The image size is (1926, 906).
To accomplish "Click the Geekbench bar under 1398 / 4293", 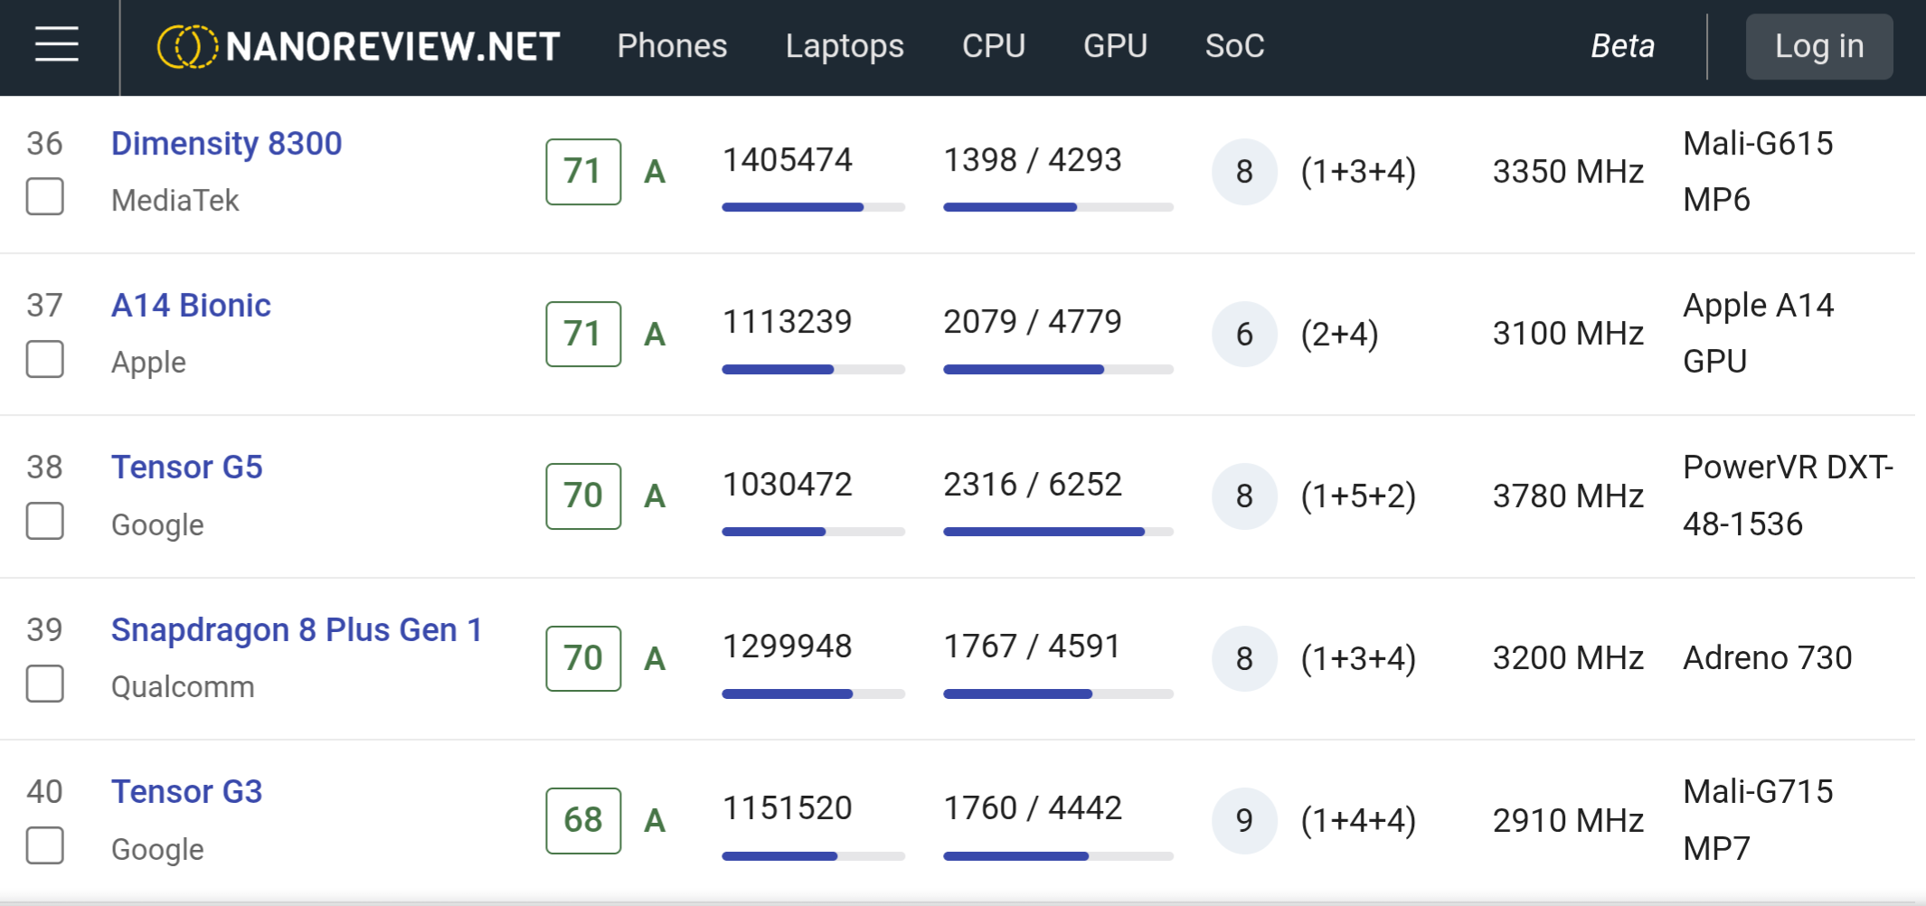I will (1059, 207).
